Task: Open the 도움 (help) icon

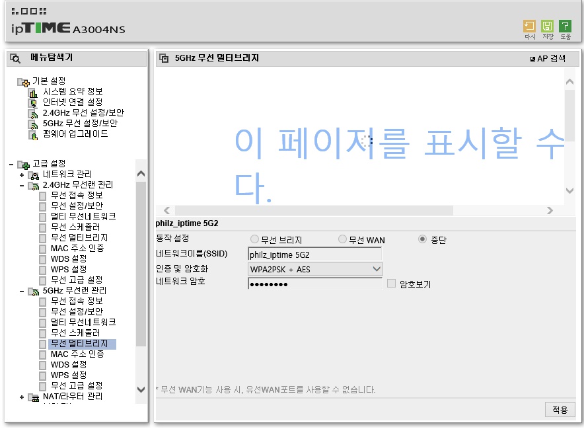Action: pyautogui.click(x=565, y=26)
